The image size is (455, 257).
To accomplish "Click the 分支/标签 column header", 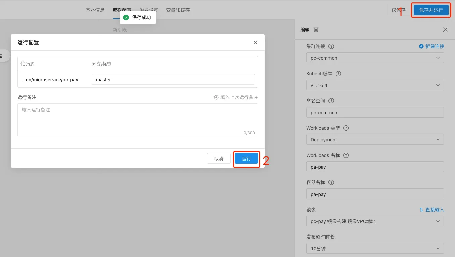I will coord(102,64).
